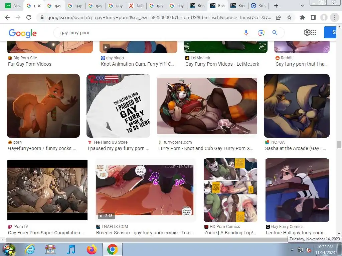
Task: Close the active Google tab
Action: pyautogui.click(x=39, y=6)
